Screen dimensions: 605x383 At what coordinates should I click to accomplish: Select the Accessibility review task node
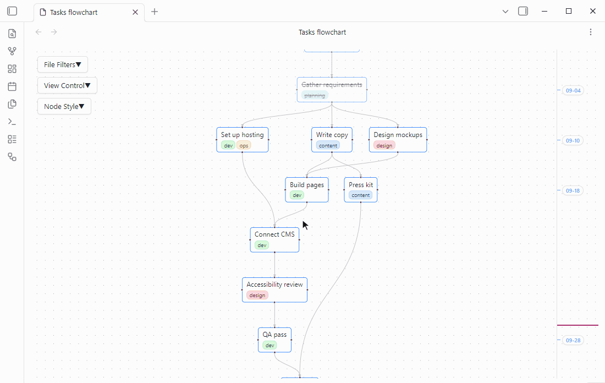coord(274,290)
